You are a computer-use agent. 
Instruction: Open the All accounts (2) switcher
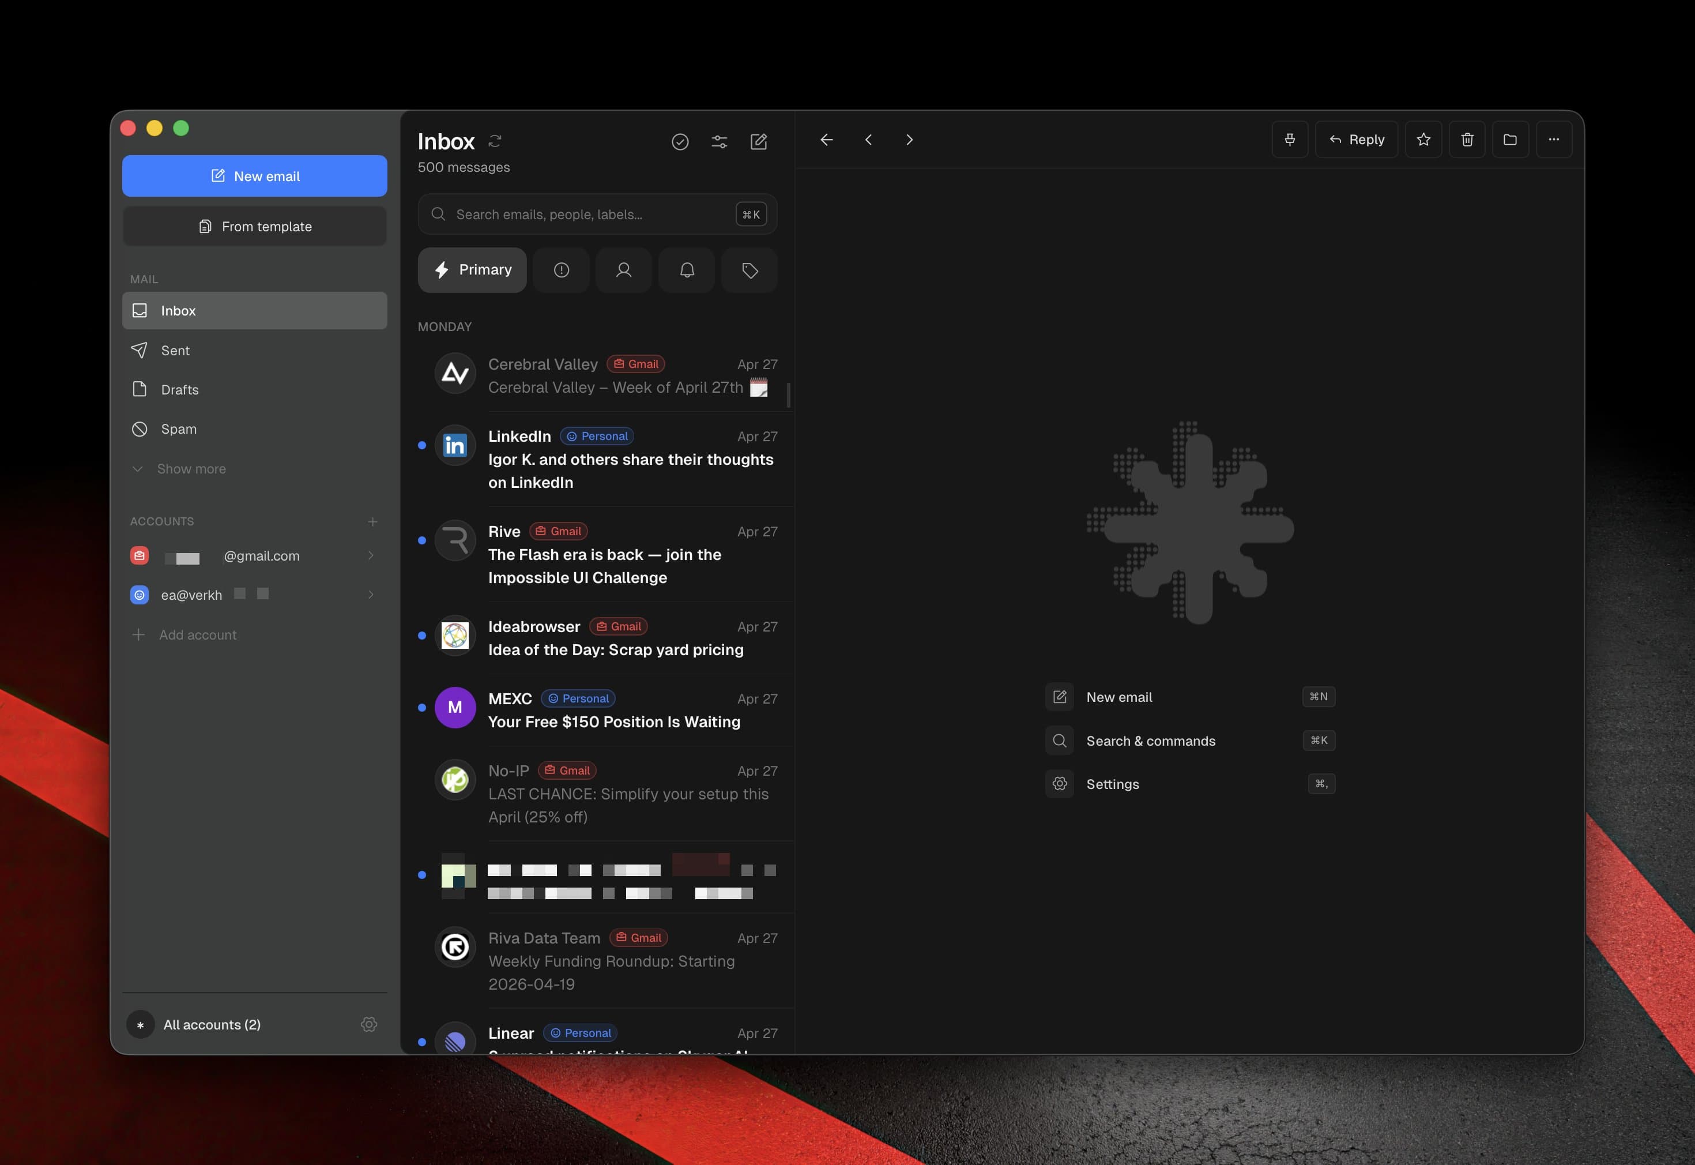click(x=212, y=1025)
